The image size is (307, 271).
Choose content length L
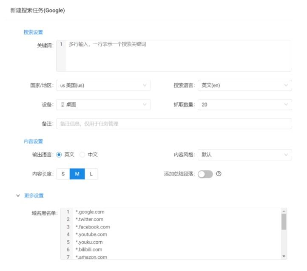(x=91, y=174)
